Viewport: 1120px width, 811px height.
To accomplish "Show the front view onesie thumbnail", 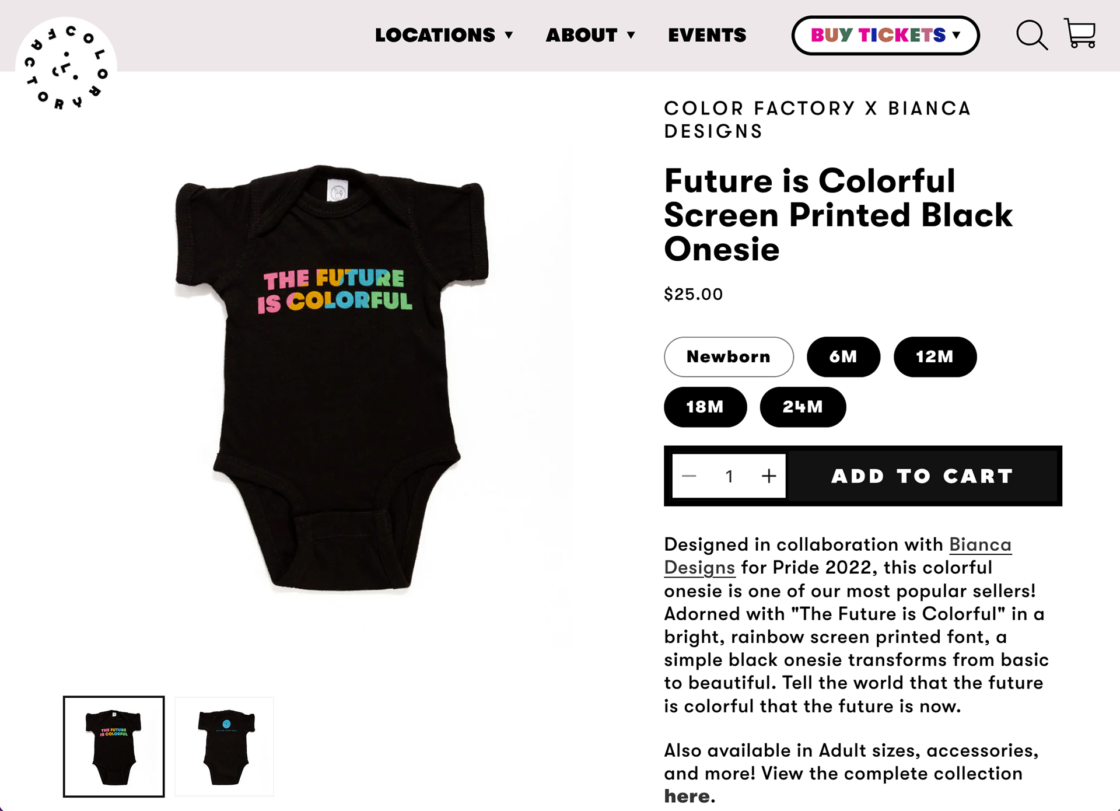I will [x=114, y=746].
